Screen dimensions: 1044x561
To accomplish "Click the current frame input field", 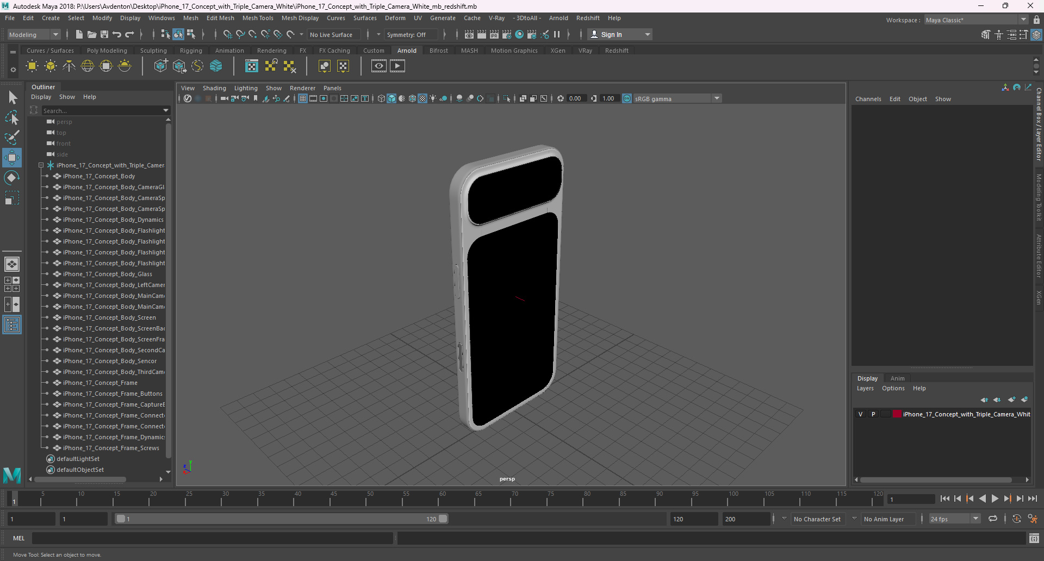I will [x=911, y=499].
